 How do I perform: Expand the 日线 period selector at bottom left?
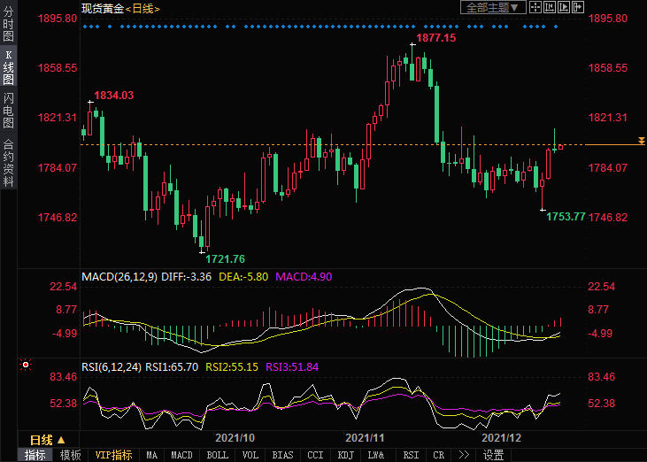coord(47,439)
